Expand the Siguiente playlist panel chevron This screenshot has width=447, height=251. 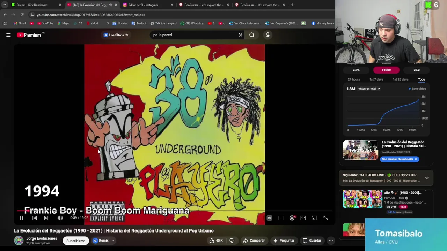tap(427, 178)
